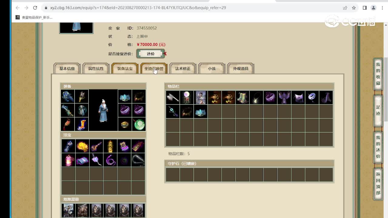Click the crescent necklace in 物品栏
The image size is (388, 218).
click(x=256, y=97)
